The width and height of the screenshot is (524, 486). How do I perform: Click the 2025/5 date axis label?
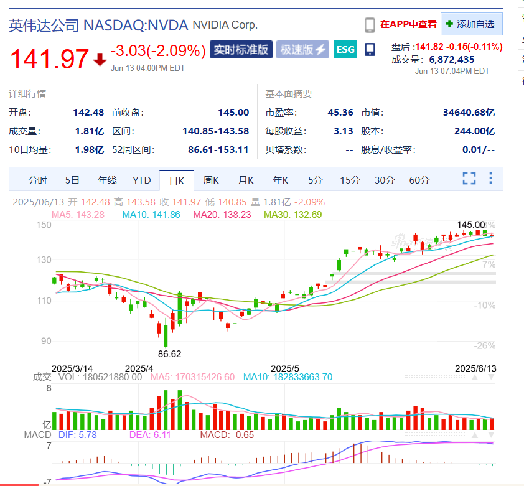tap(285, 368)
